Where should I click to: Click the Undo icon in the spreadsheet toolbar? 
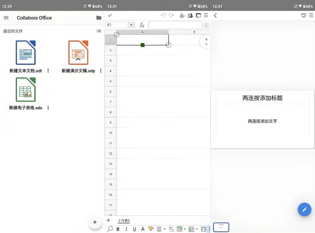[163, 15]
